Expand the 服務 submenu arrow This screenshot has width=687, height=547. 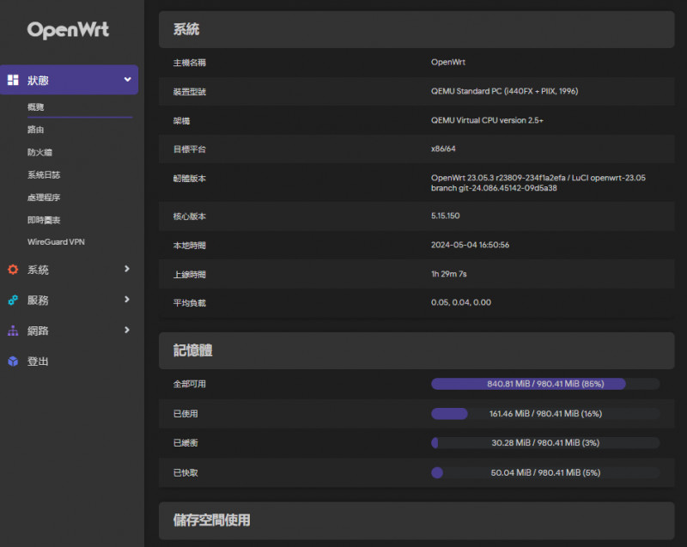127,300
